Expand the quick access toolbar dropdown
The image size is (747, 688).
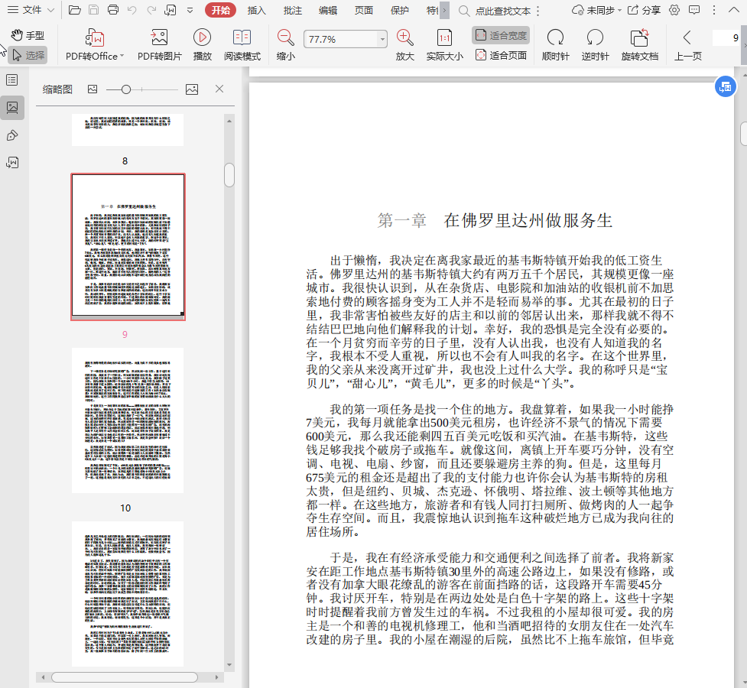pyautogui.click(x=190, y=10)
